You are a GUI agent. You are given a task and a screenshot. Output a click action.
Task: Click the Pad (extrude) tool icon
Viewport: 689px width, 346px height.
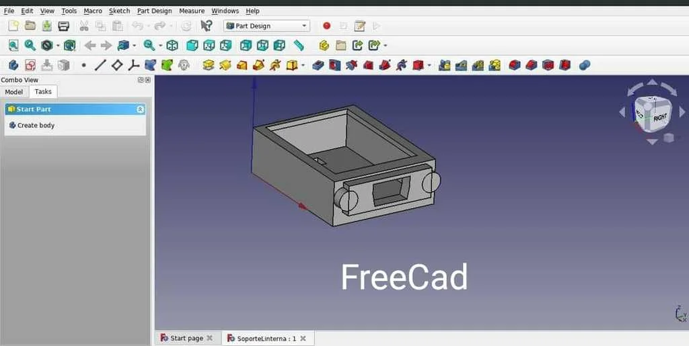[209, 65]
